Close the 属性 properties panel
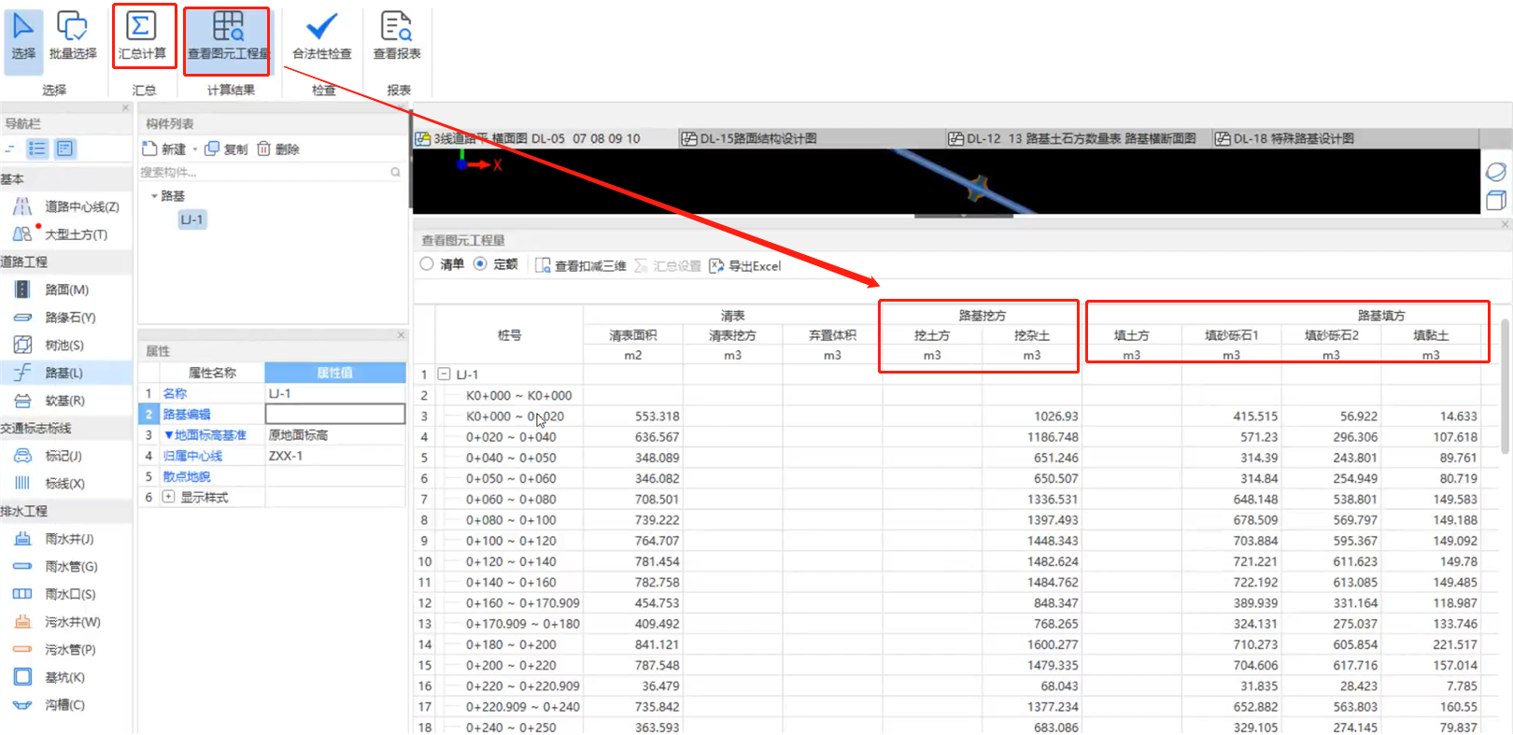 click(x=401, y=334)
